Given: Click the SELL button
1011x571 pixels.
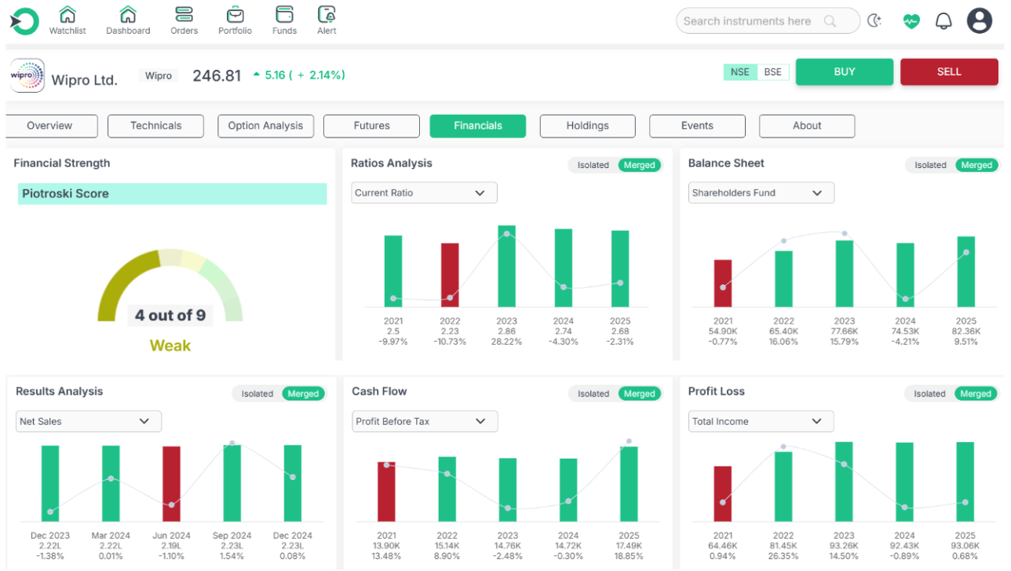Looking at the screenshot, I should (x=949, y=71).
